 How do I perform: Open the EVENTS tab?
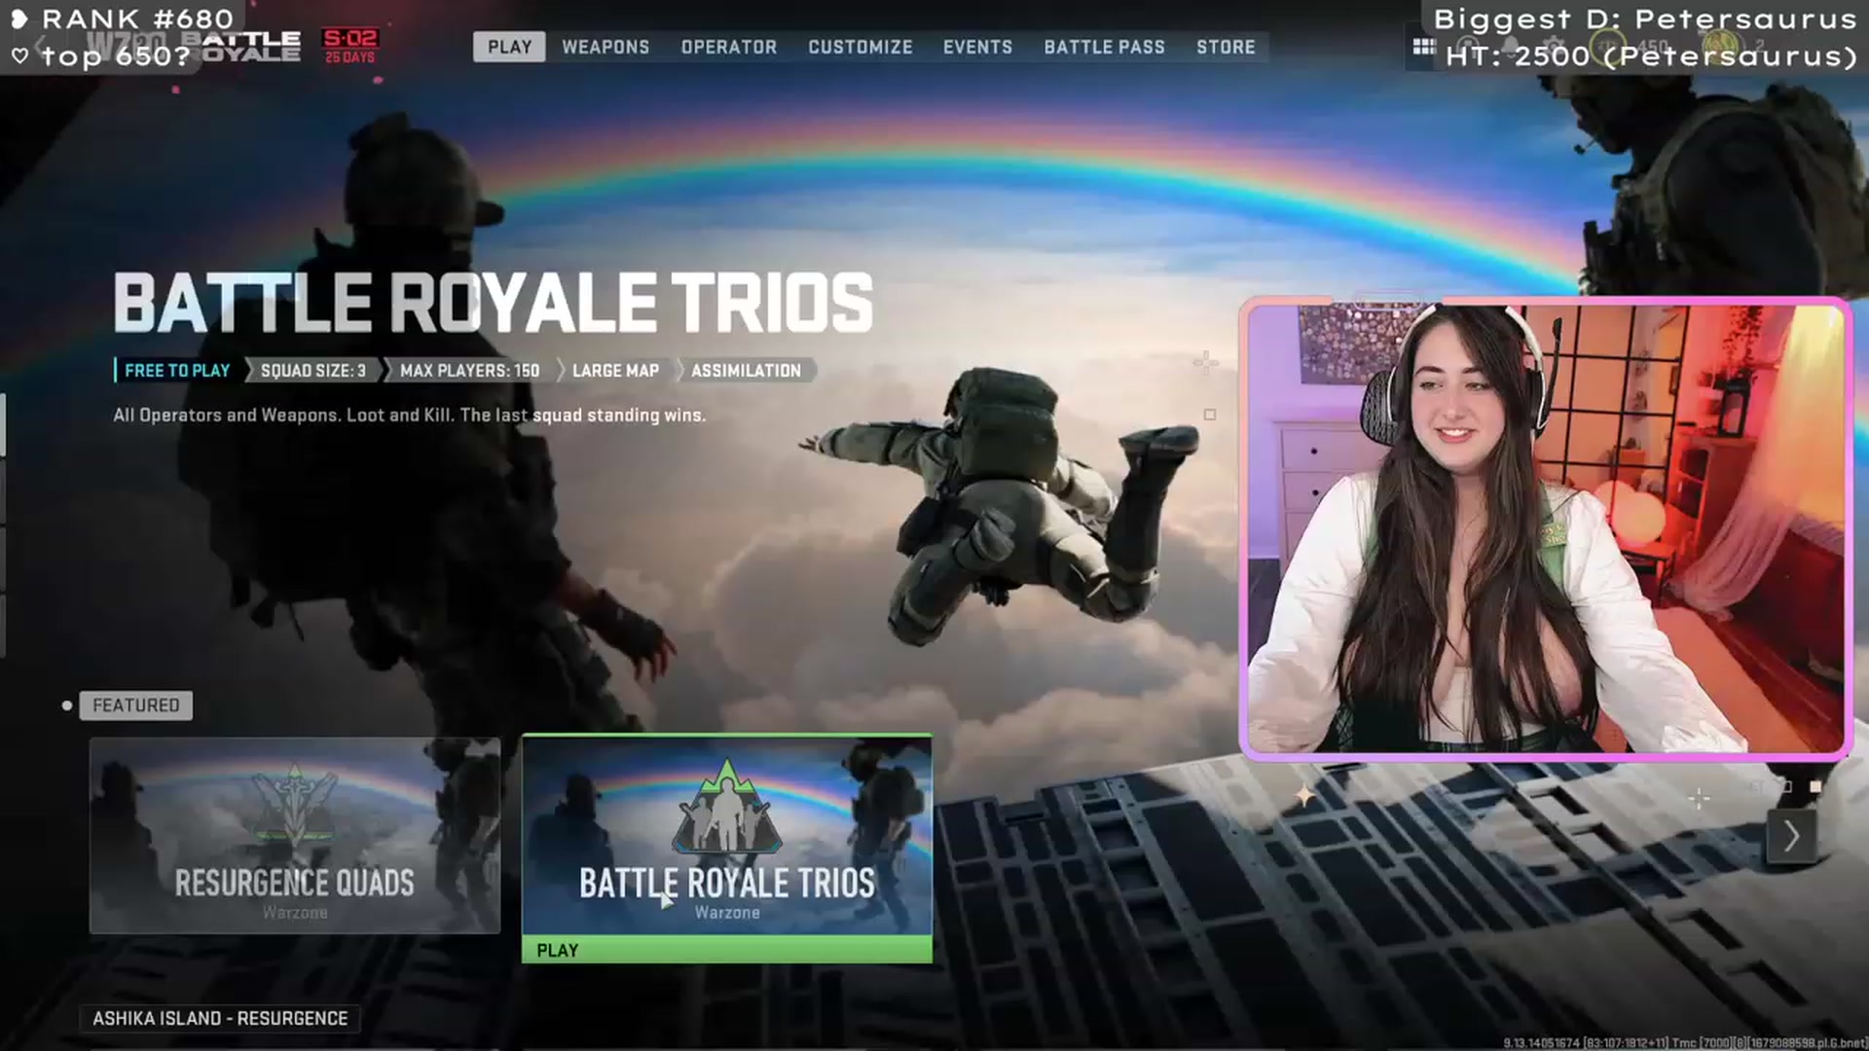[977, 47]
